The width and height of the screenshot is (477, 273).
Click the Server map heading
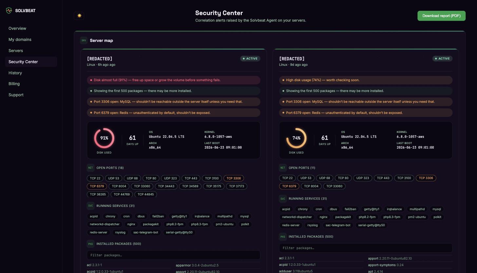pos(102,41)
